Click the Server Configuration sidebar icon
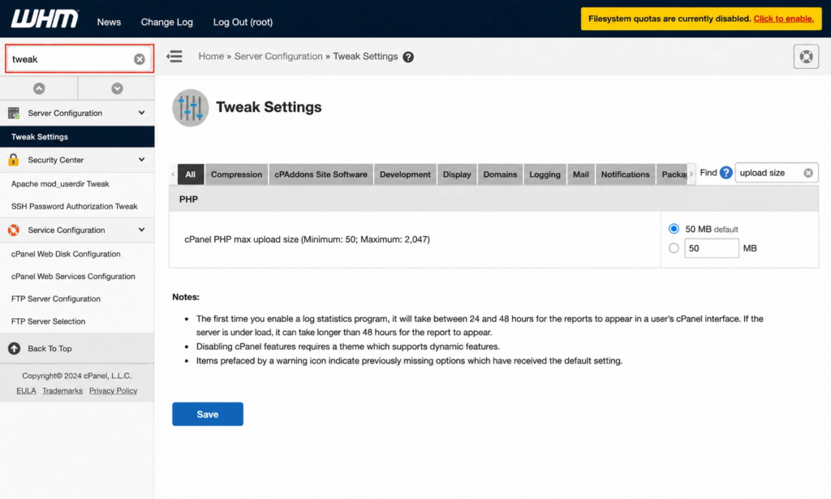Screen dimensions: 831x499 (x=14, y=113)
